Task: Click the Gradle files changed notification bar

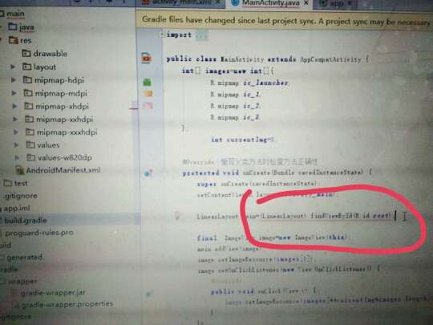Action: coord(285,20)
